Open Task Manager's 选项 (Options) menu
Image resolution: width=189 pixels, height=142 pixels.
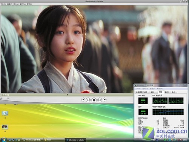[x=145, y=89]
